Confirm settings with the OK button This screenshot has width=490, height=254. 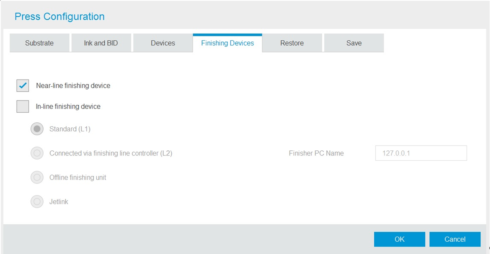click(399, 239)
